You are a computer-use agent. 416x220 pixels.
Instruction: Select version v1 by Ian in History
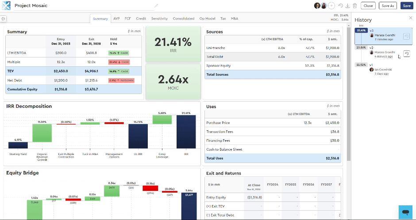tap(381, 69)
